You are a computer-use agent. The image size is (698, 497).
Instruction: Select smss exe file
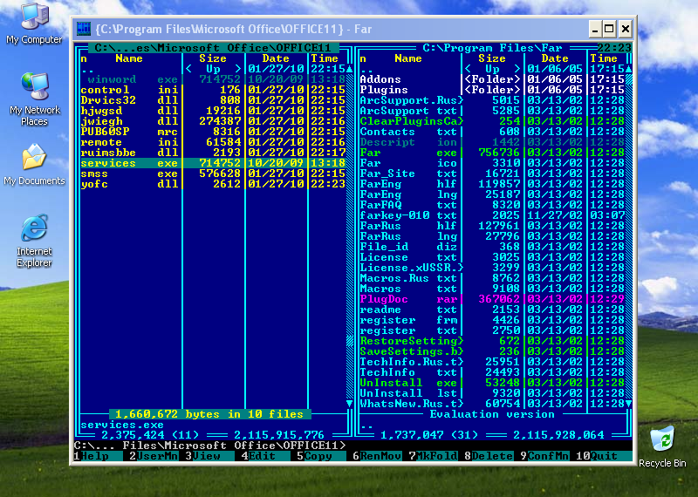(213, 174)
